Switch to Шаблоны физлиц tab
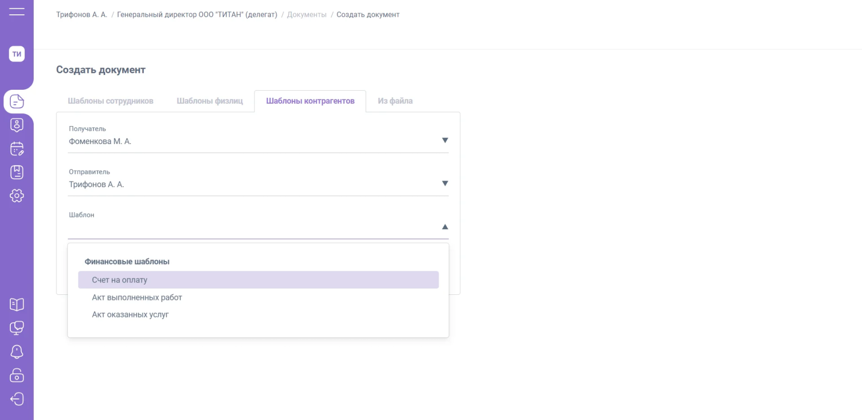The width and height of the screenshot is (862, 420). [x=210, y=101]
